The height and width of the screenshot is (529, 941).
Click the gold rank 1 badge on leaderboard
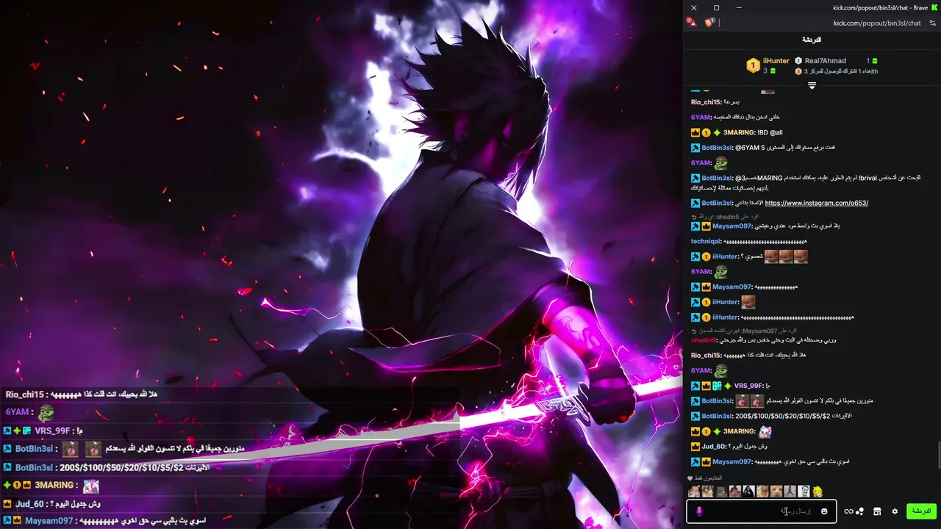(753, 66)
